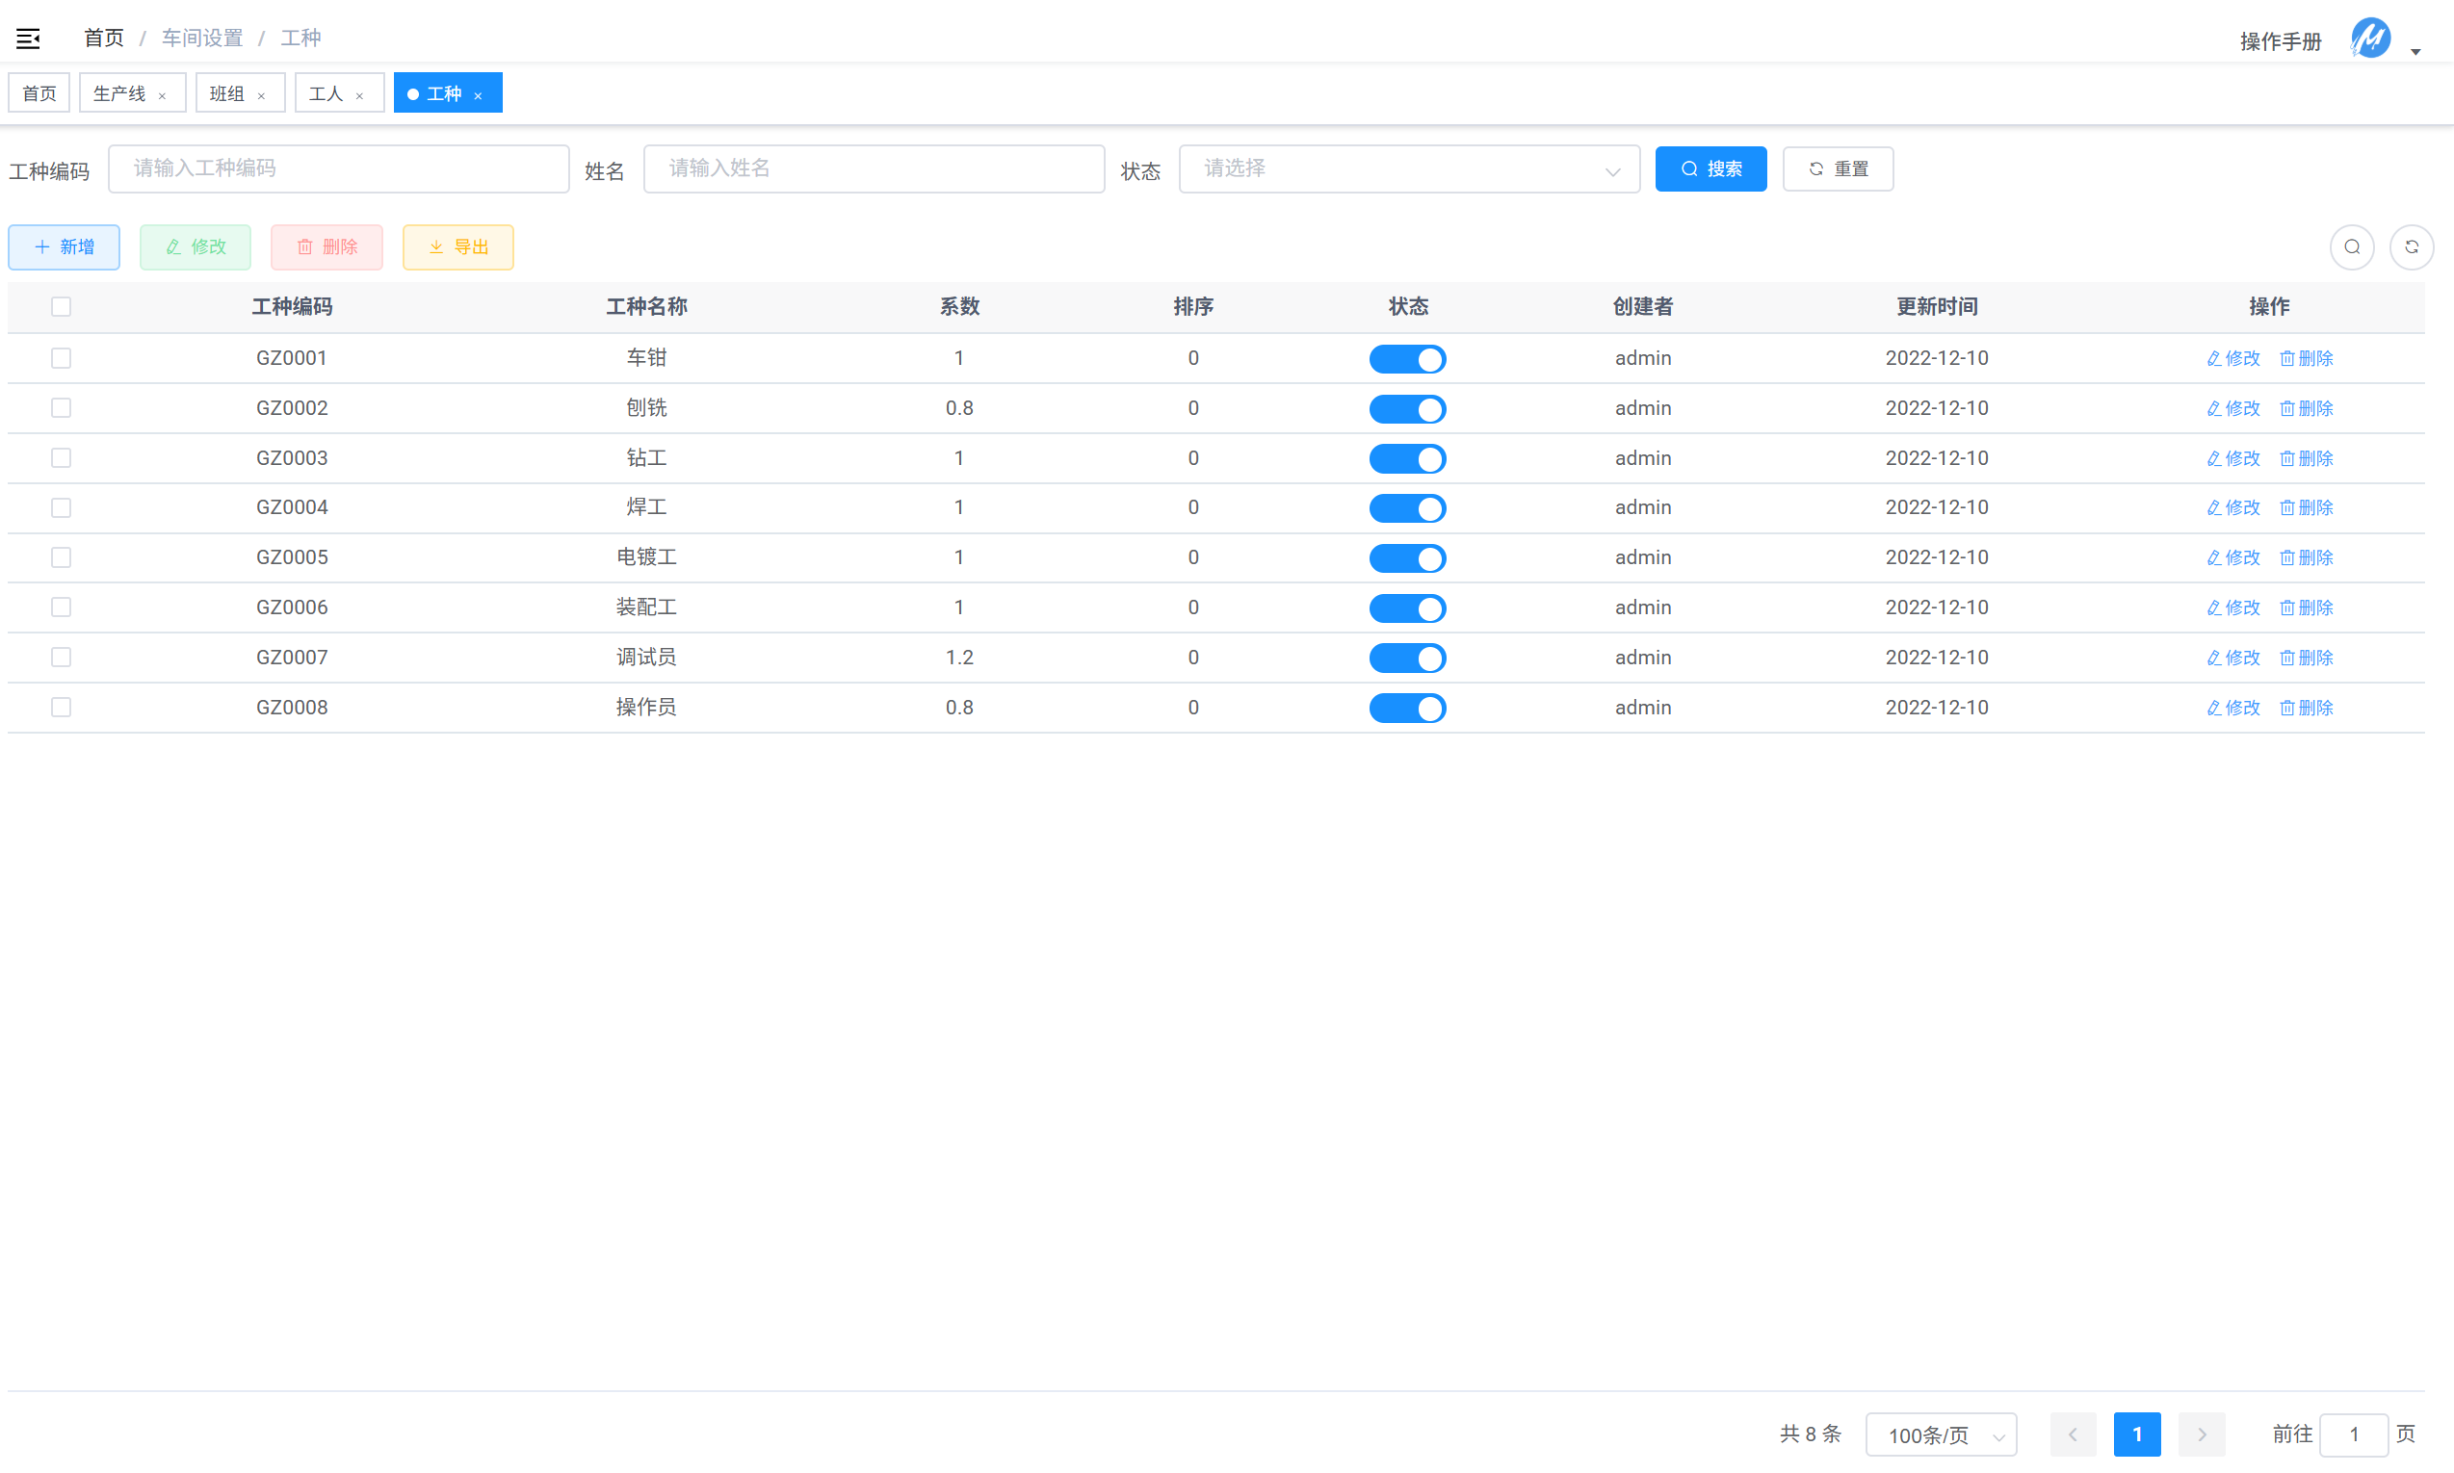The width and height of the screenshot is (2454, 1473).
Task: Open 操作手册 link in header
Action: click(x=2280, y=41)
